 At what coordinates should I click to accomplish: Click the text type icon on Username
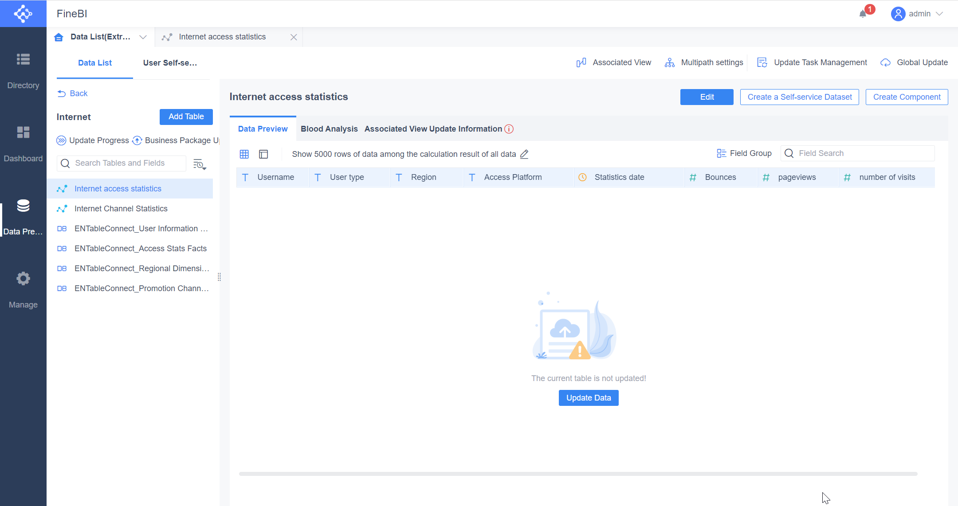tap(245, 177)
